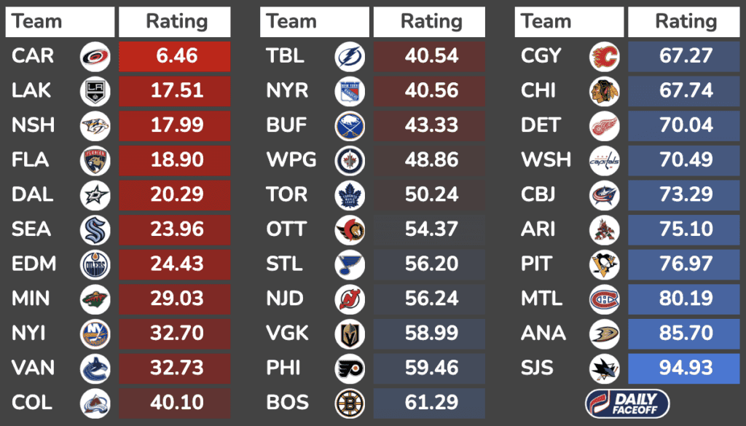Click the EDM team abbreviation
Viewport: 746px width, 426px height.
34,264
